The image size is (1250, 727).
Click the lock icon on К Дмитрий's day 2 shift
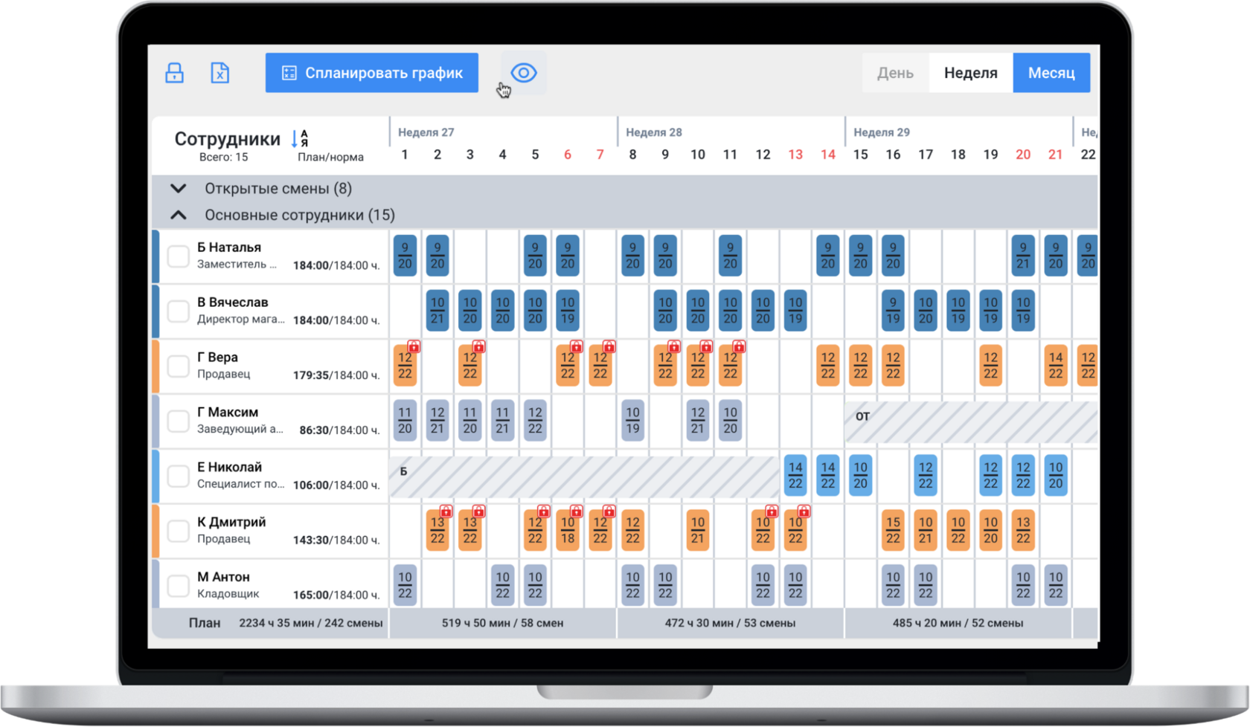pos(446,511)
